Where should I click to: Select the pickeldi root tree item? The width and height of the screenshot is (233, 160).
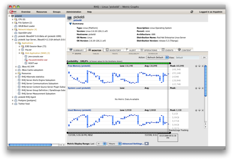pos(18,16)
